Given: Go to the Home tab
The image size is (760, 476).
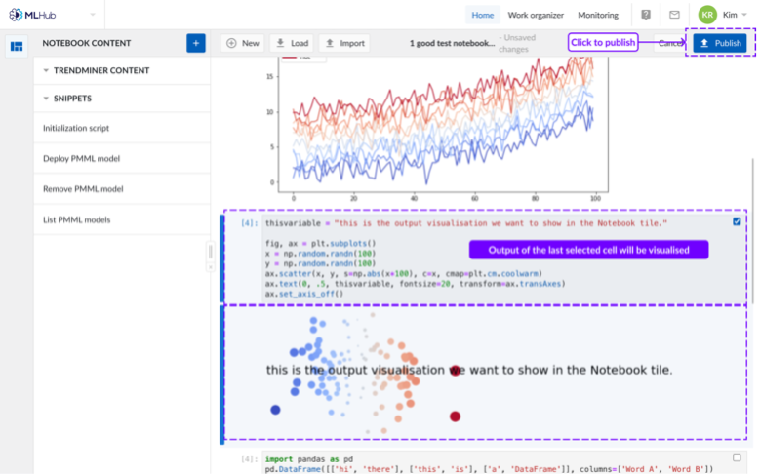Looking at the screenshot, I should click(482, 15).
